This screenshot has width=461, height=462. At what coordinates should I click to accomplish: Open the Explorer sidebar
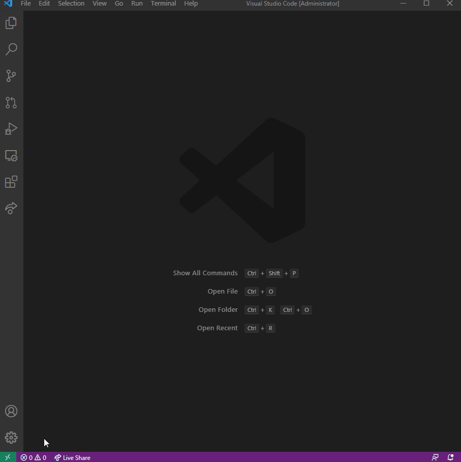[11, 22]
